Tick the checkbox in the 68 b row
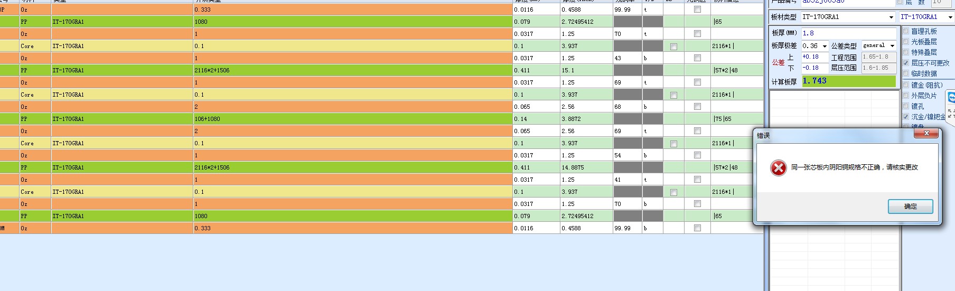This screenshot has width=955, height=291. [697, 107]
